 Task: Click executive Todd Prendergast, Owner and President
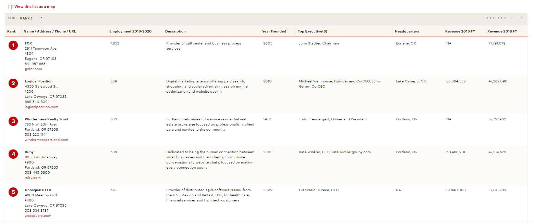pyautogui.click(x=333, y=119)
